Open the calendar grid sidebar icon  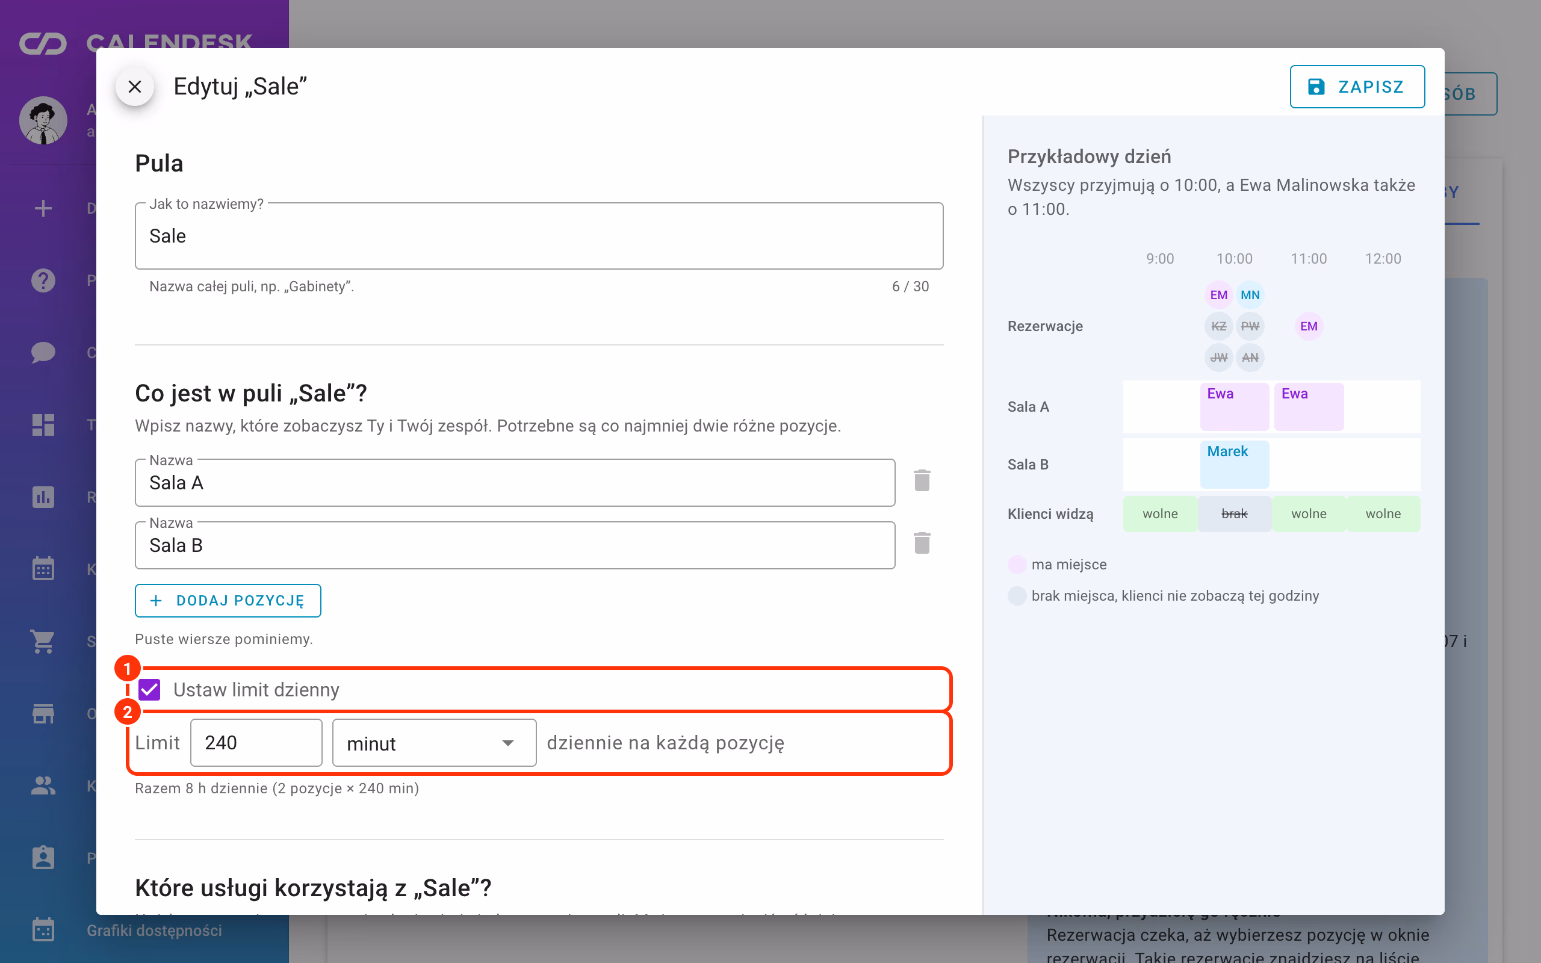pos(43,569)
